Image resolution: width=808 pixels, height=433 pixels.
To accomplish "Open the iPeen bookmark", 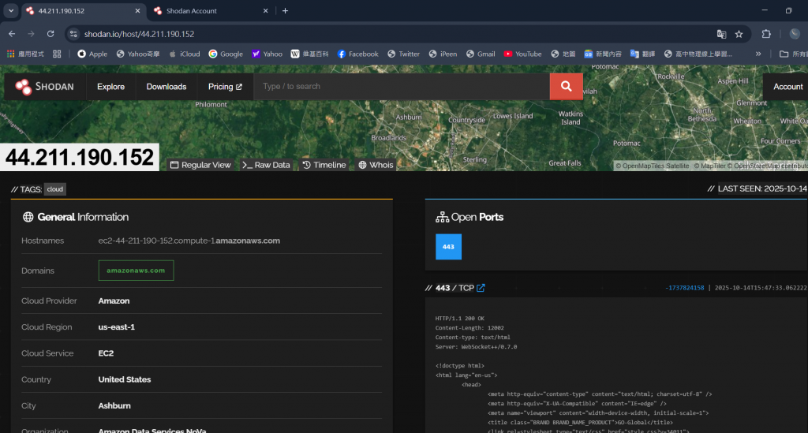I will coord(443,54).
